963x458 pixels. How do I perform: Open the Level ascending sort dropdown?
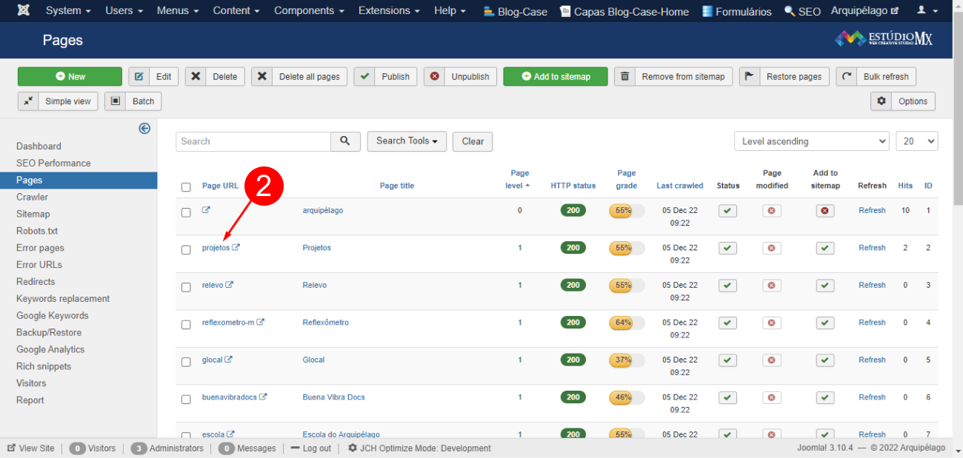pyautogui.click(x=811, y=141)
